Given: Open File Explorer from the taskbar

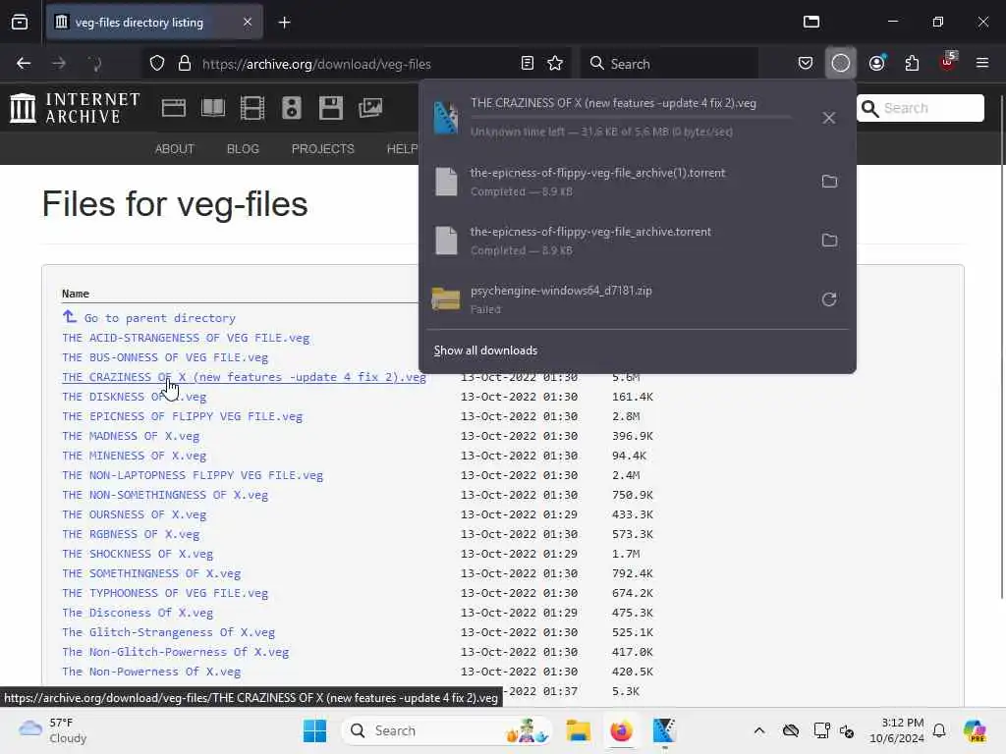Looking at the screenshot, I should [578, 730].
